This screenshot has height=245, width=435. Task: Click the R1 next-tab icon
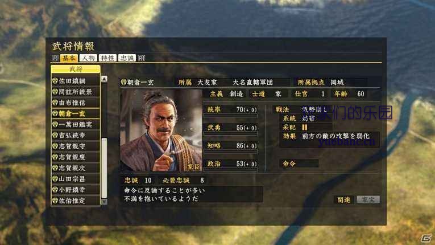pos(142,58)
